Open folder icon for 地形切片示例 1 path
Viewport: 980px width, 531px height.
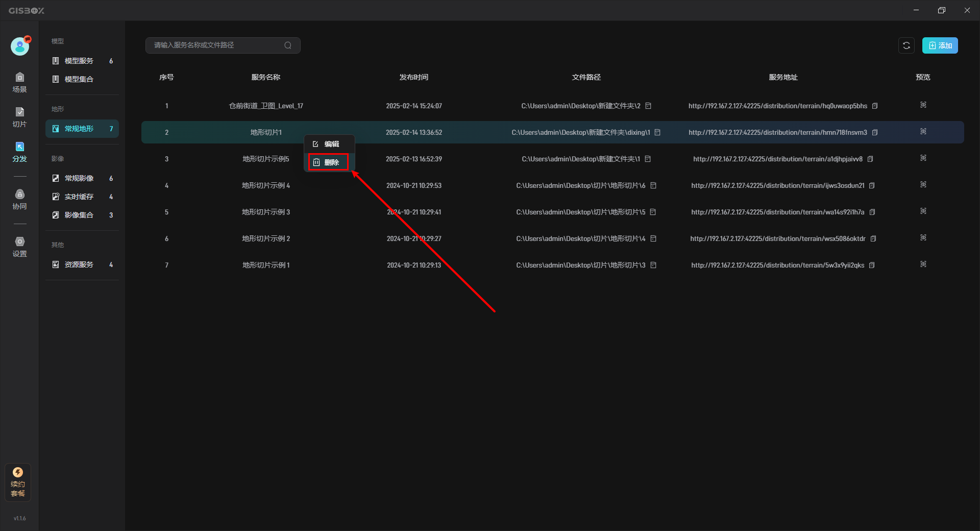653,265
